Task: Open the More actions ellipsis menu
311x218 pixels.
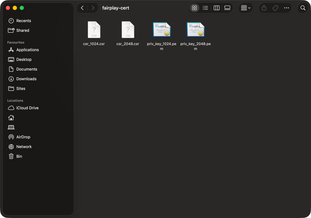Action: pos(286,8)
